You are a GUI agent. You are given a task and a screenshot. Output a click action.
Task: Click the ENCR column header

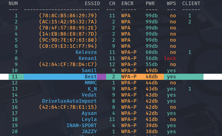127,4
